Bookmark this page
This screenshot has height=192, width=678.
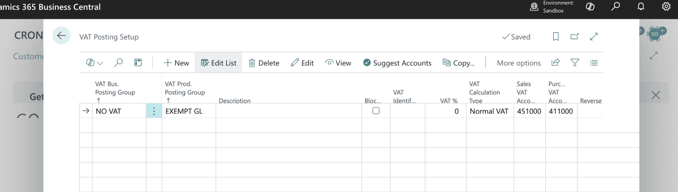[x=556, y=36]
